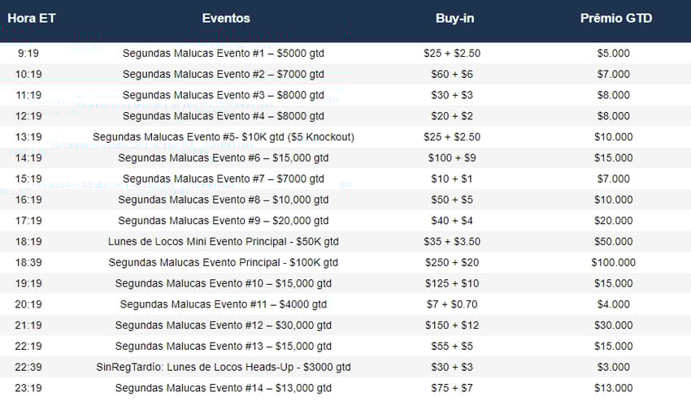691x405 pixels.
Task: Open Lunes de Locos Mini Evento Principal
Action: click(x=223, y=242)
